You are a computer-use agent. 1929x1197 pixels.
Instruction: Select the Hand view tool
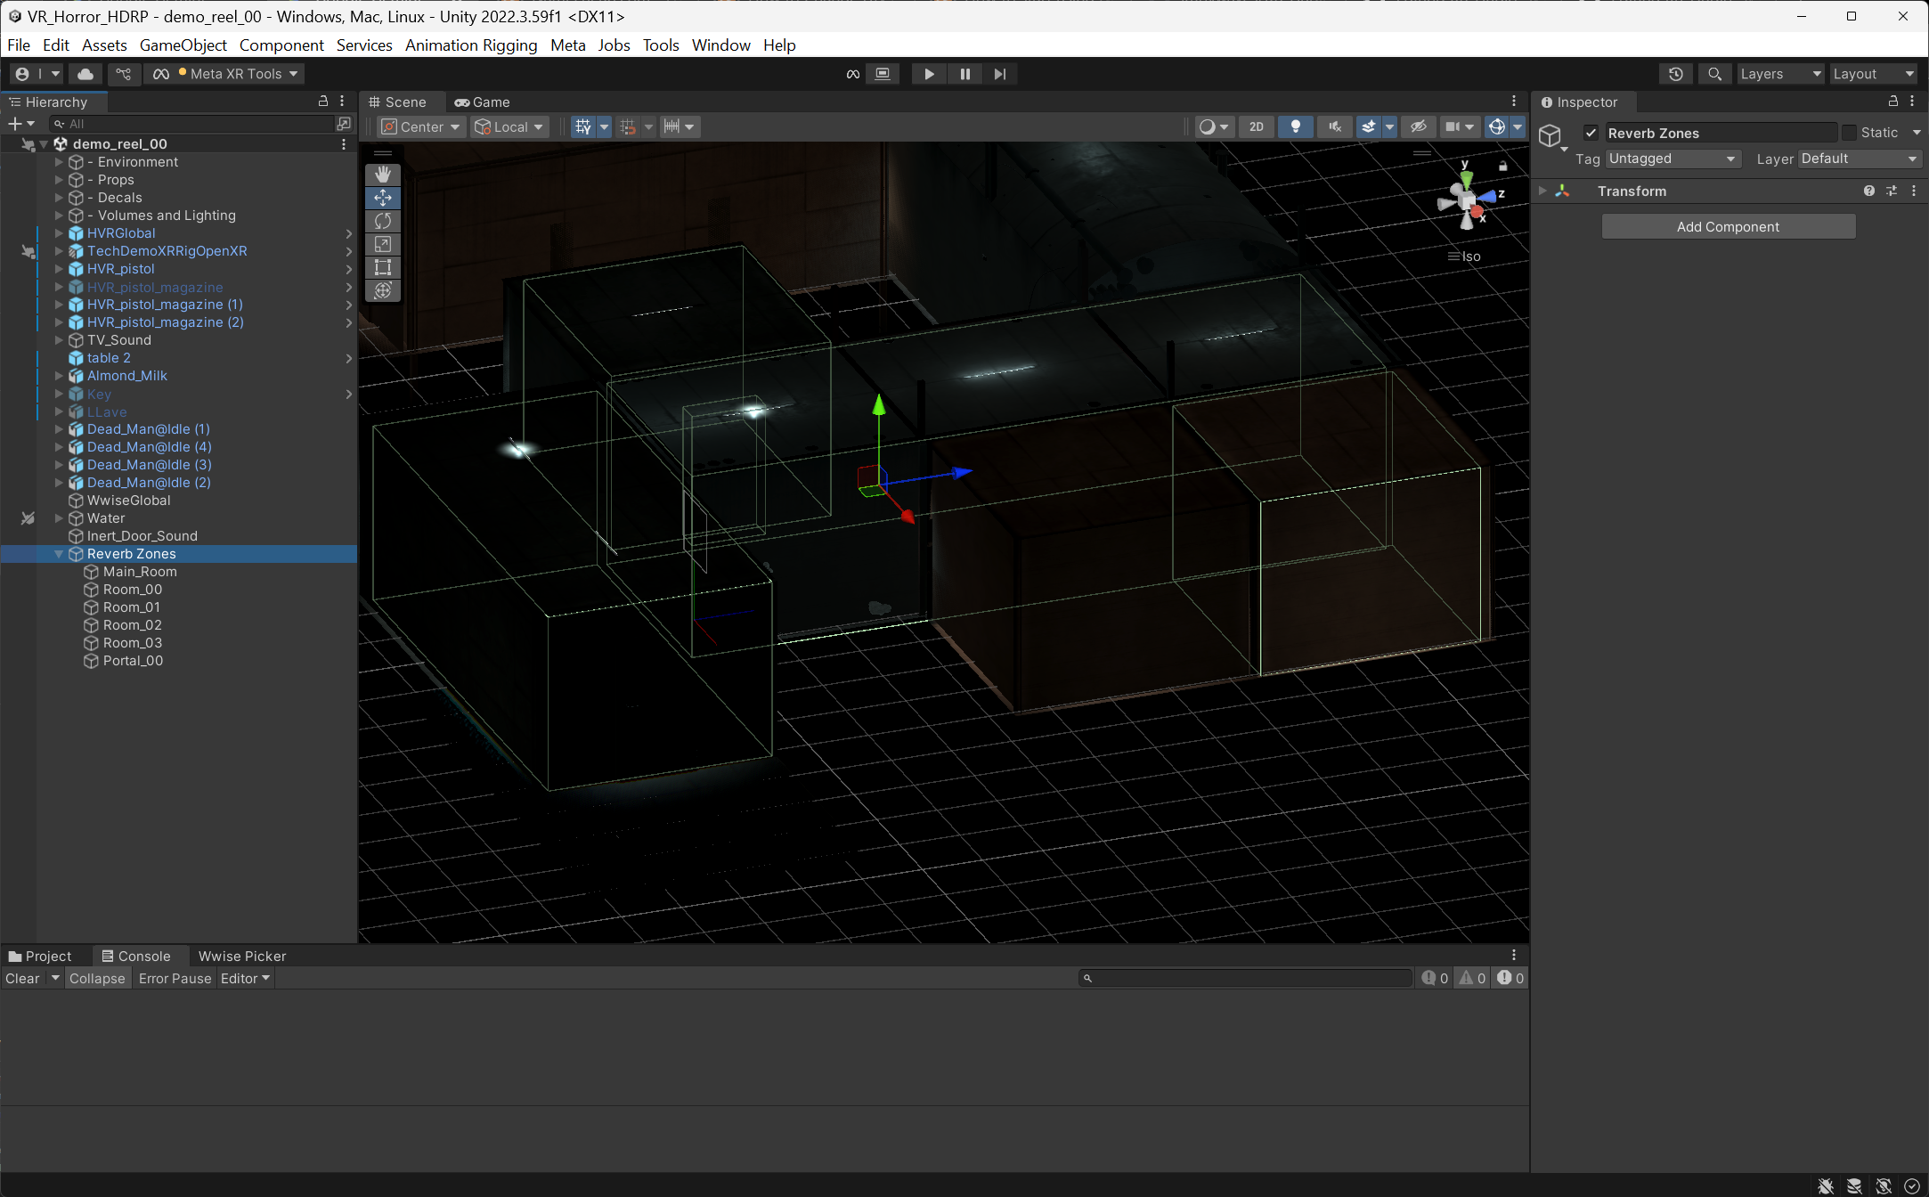pyautogui.click(x=383, y=175)
